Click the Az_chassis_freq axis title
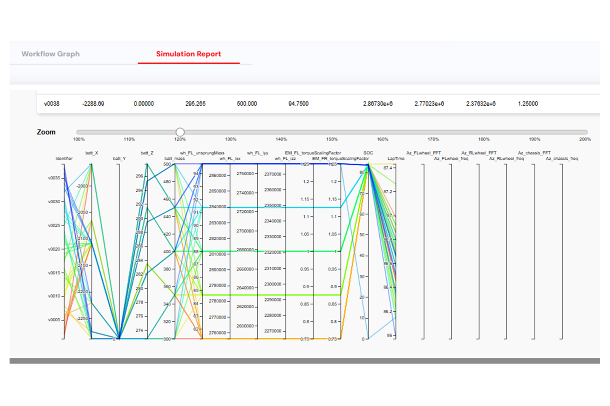Image resolution: width=610 pixels, height=406 pixels. coord(562,159)
